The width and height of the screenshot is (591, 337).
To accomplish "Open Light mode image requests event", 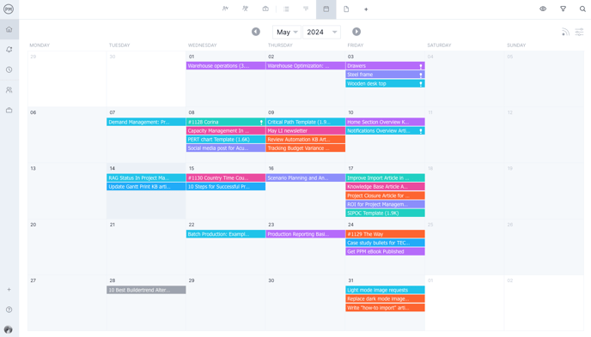I will click(x=385, y=290).
